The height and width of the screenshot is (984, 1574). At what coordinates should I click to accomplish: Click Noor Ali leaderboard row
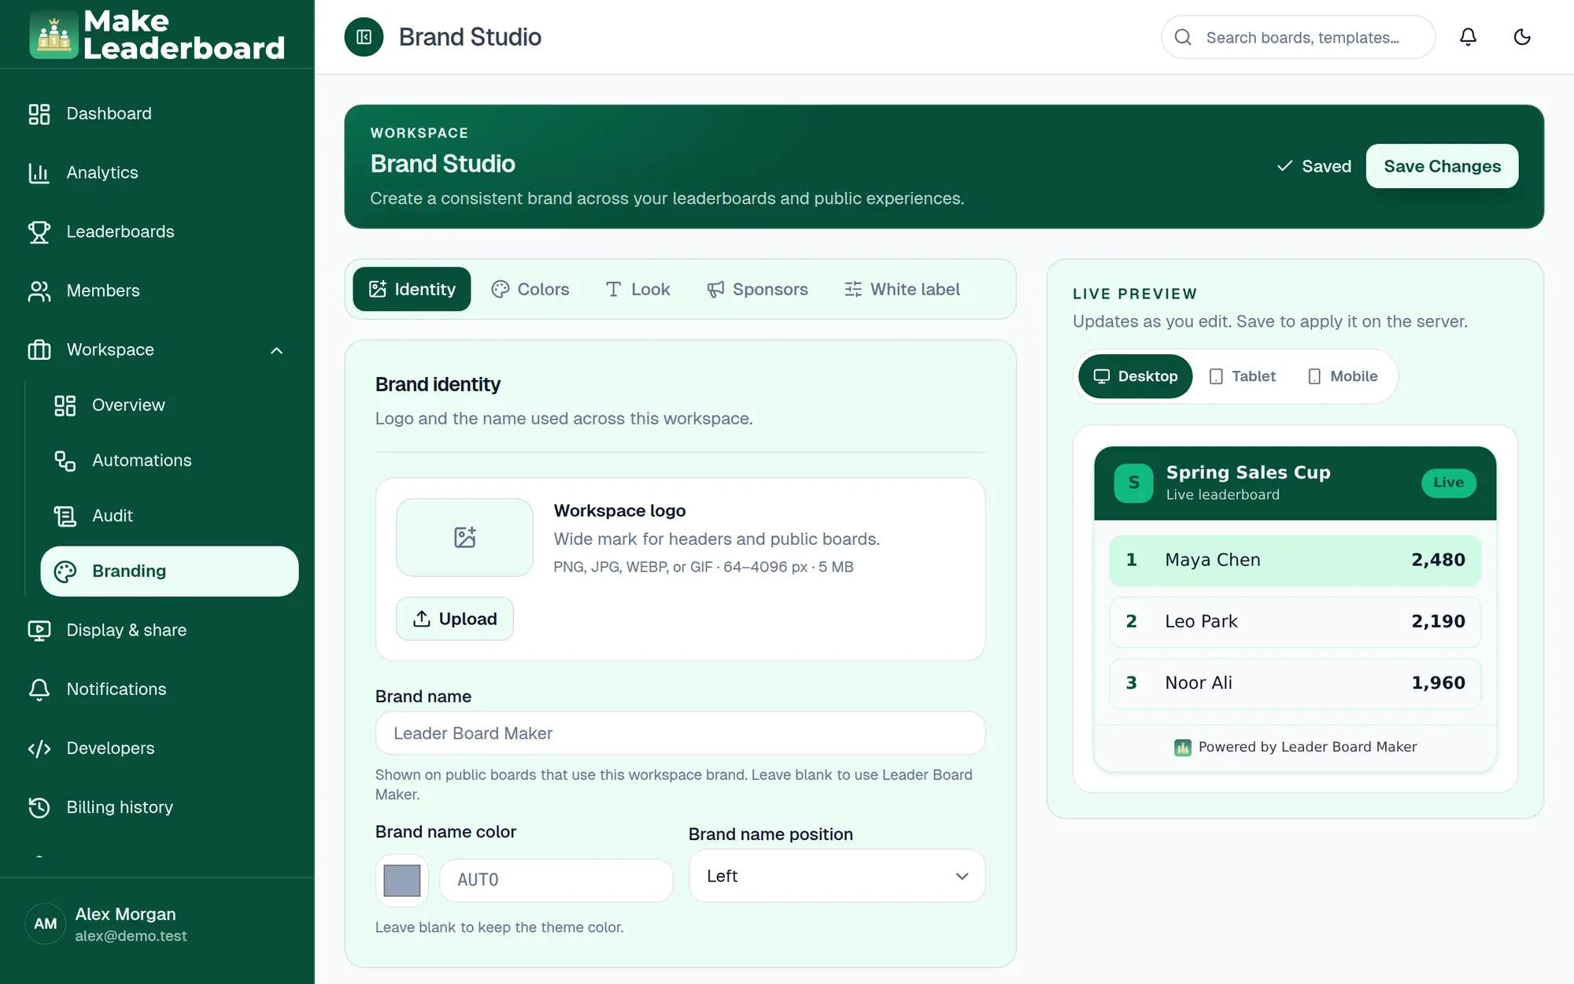tap(1295, 683)
